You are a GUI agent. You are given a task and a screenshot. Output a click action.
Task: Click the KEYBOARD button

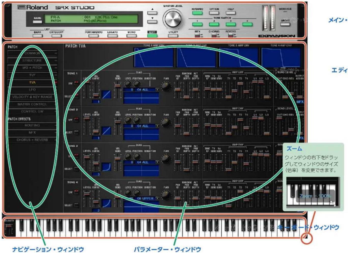point(197,12)
